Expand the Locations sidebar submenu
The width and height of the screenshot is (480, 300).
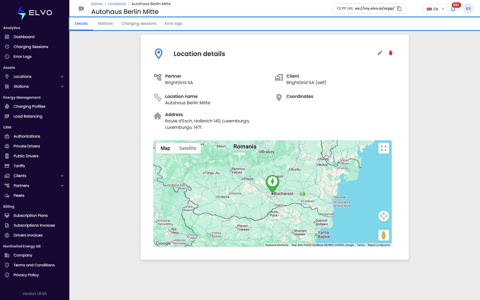click(62, 76)
